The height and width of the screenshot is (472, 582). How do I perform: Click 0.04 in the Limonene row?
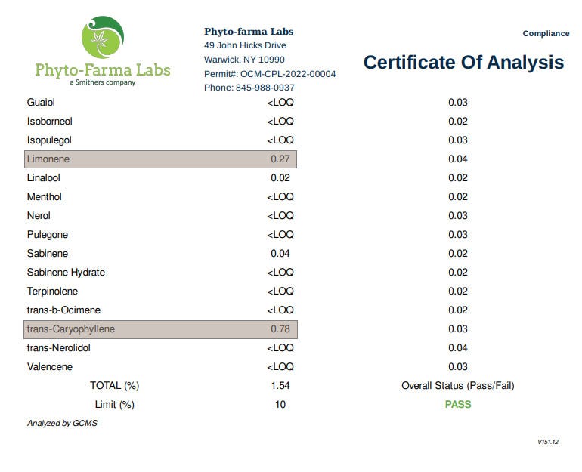[x=457, y=159]
